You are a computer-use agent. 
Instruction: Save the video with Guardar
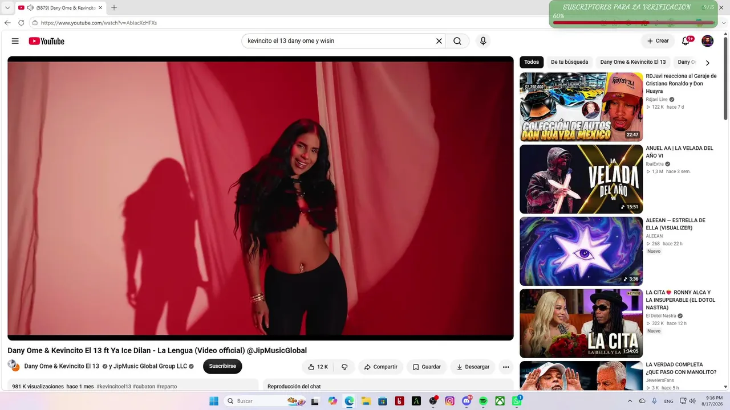click(427, 367)
